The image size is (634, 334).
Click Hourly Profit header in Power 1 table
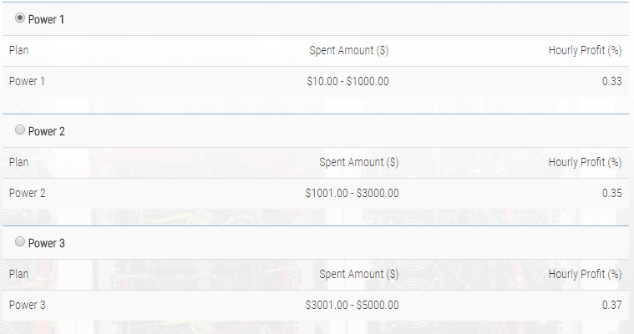(585, 51)
